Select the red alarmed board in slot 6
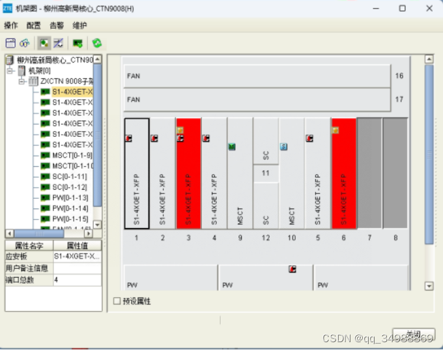 pos(343,173)
